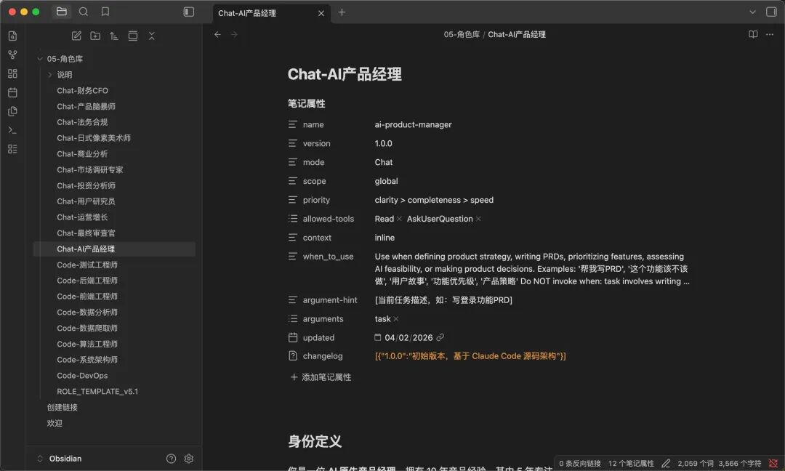785x471 pixels.
Task: Click the auto-reveal current file icon
Action: click(133, 36)
